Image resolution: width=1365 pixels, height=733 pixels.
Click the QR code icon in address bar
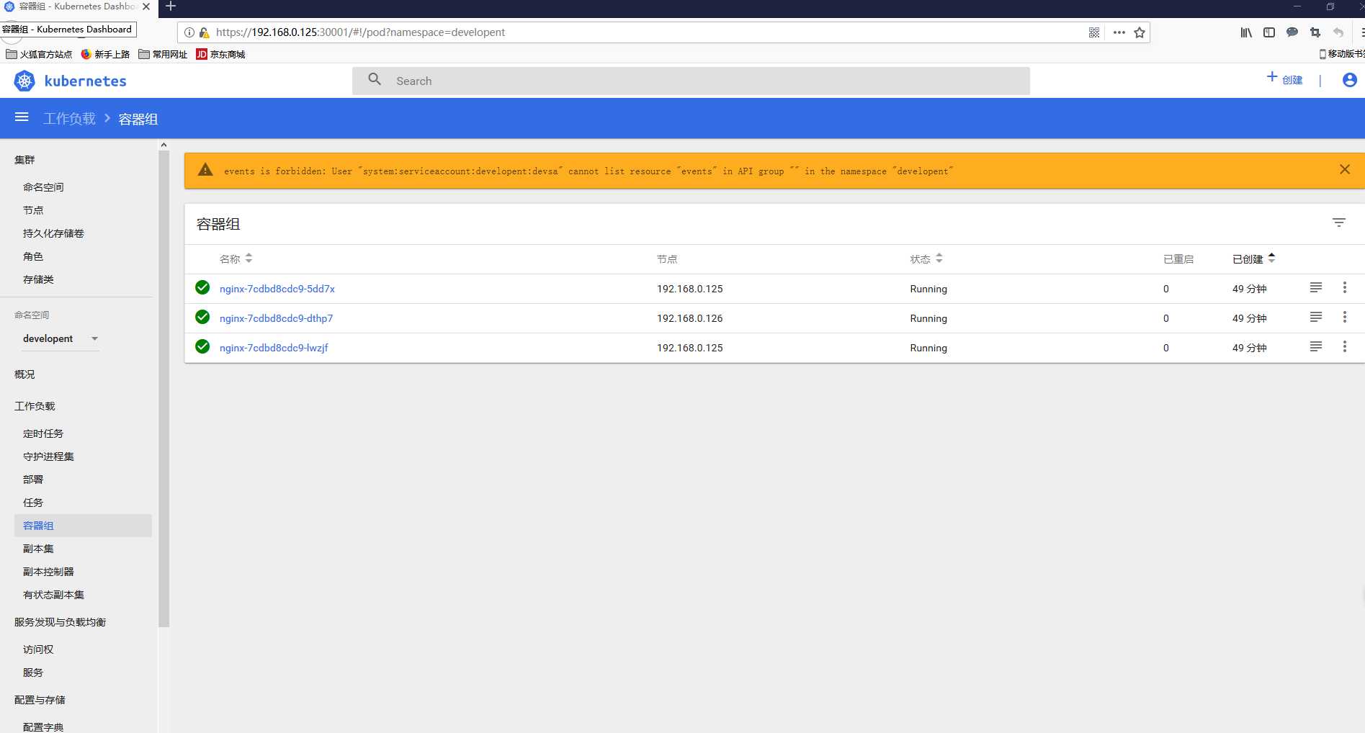pyautogui.click(x=1094, y=32)
